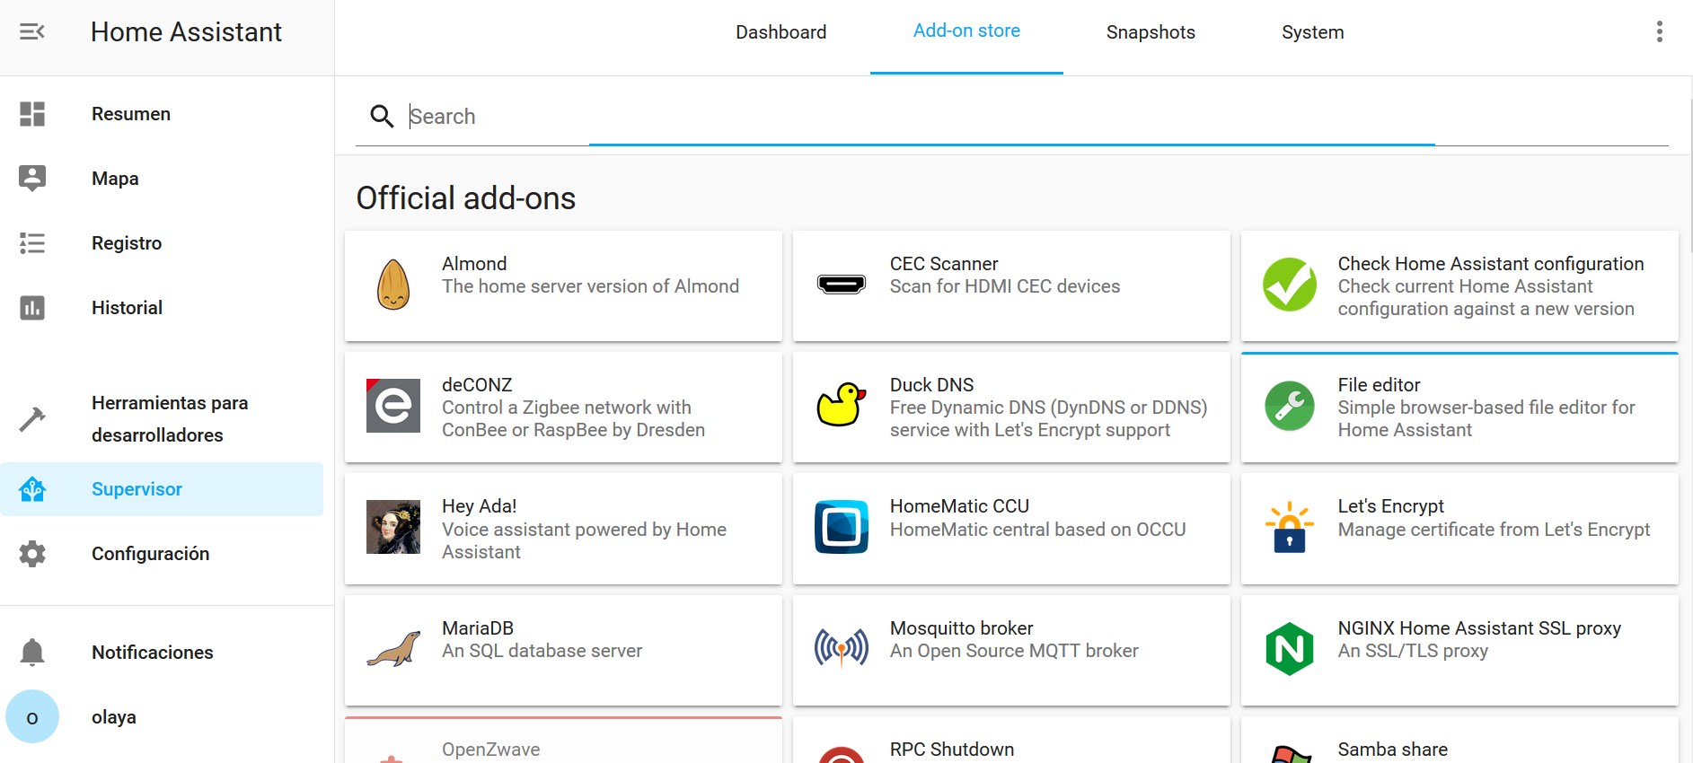Open the olaya user avatar
Screen dimensions: 1693x763
[32, 716]
